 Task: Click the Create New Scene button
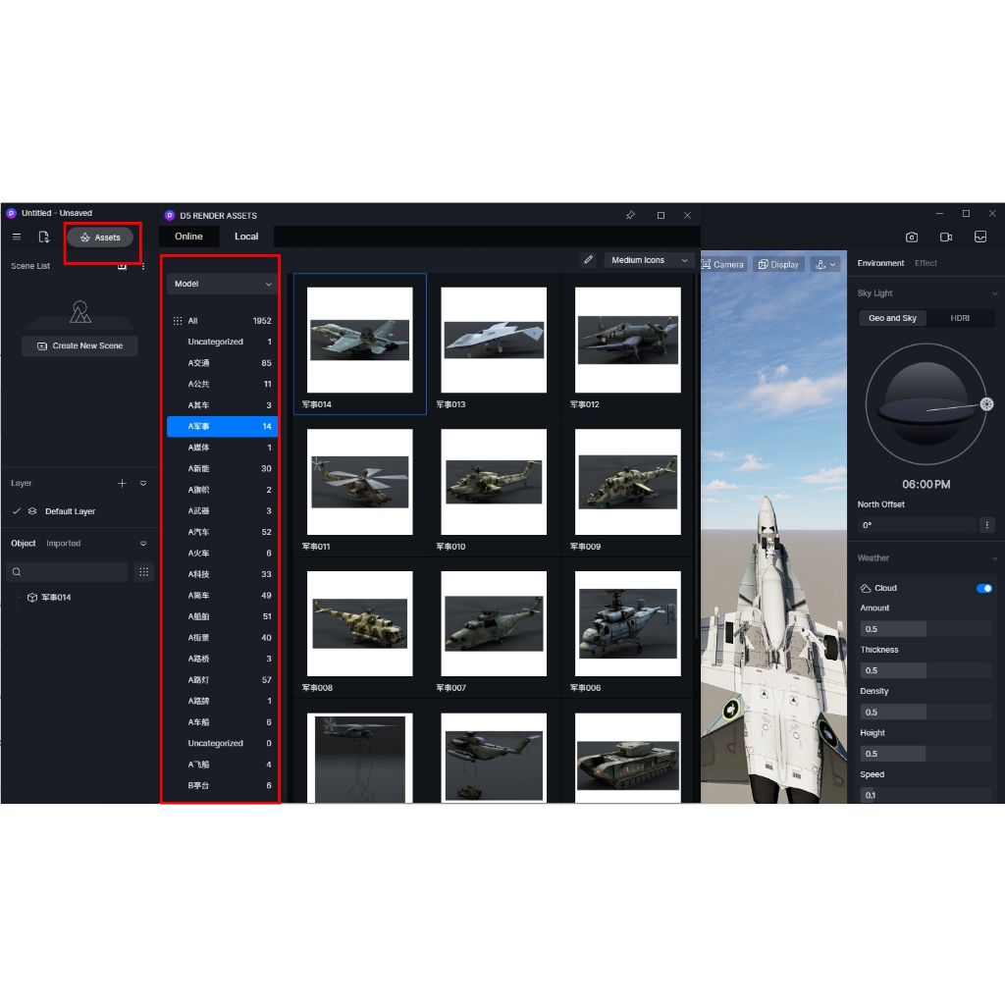[79, 346]
